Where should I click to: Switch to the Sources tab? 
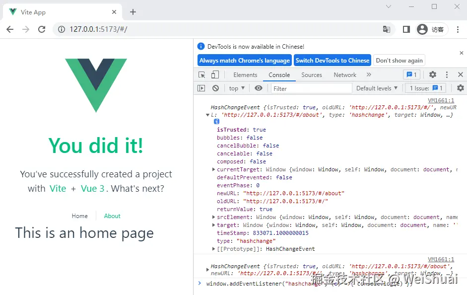(x=312, y=75)
